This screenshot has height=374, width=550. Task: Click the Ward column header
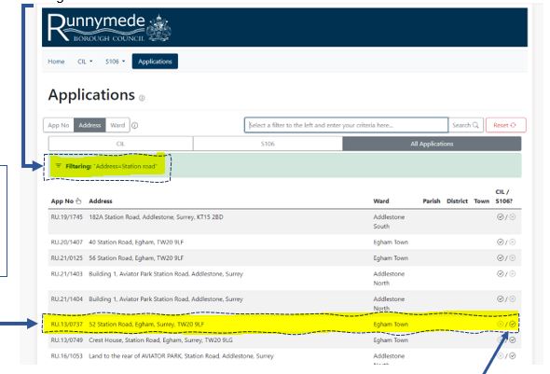coord(381,201)
